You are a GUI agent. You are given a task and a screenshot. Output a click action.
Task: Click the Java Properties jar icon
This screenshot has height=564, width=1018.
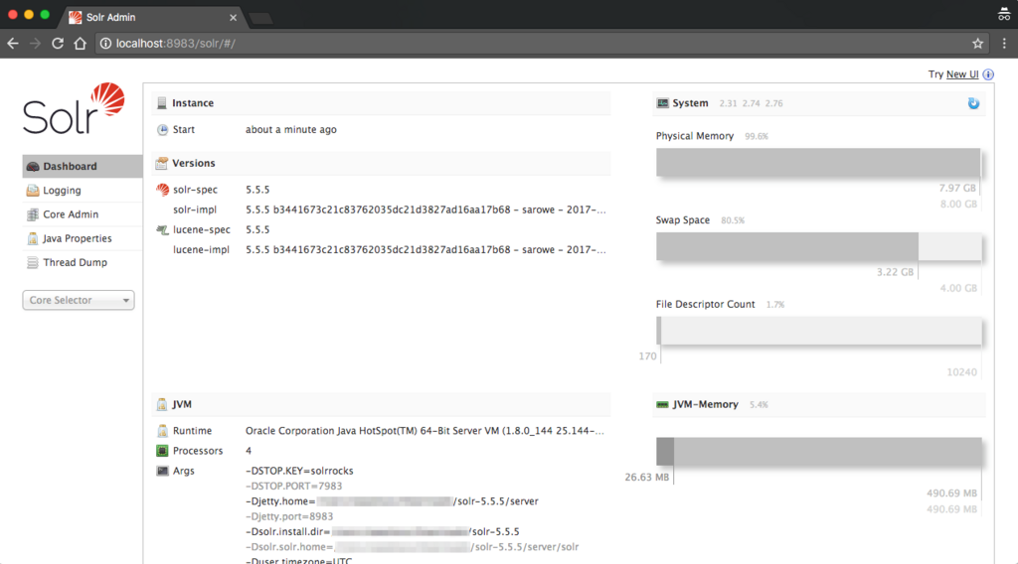[33, 238]
